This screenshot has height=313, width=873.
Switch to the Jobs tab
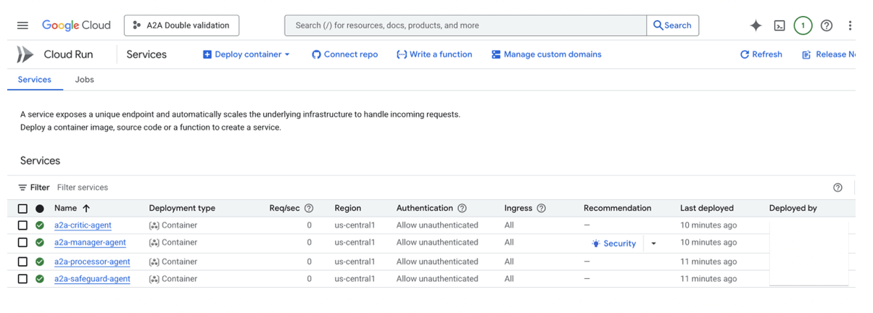[x=85, y=80]
